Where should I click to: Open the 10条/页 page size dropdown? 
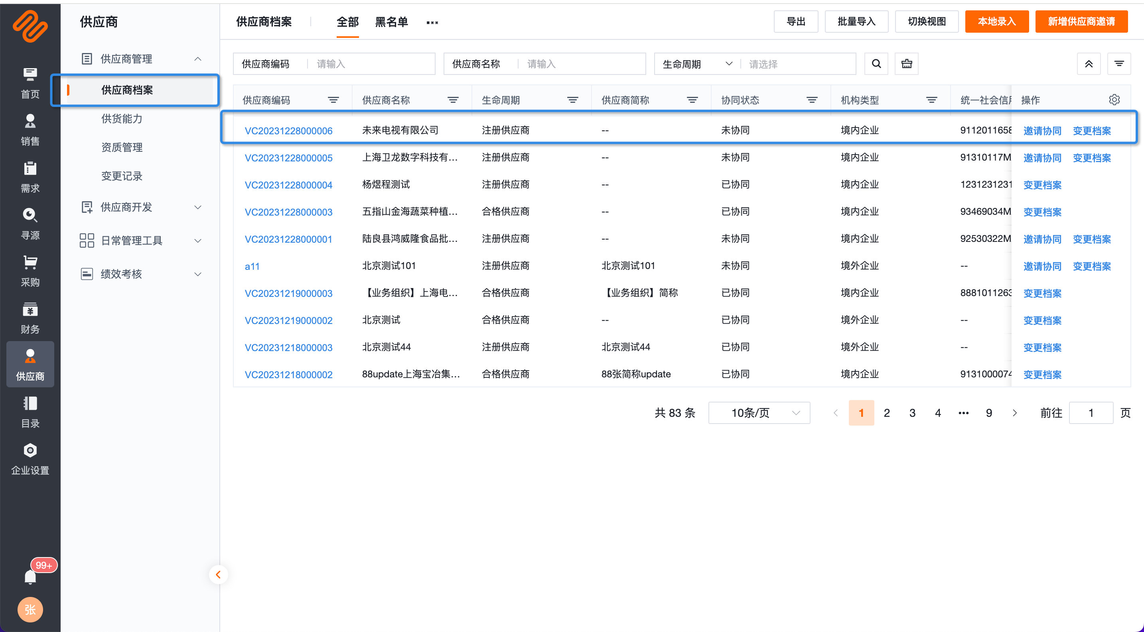pyautogui.click(x=759, y=413)
